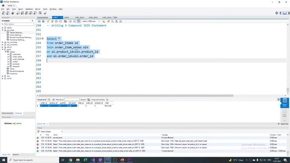Viewport: 290px width, 163px height.
Task: Open SQL script file from main toolbar
Action: [x=8, y=13]
